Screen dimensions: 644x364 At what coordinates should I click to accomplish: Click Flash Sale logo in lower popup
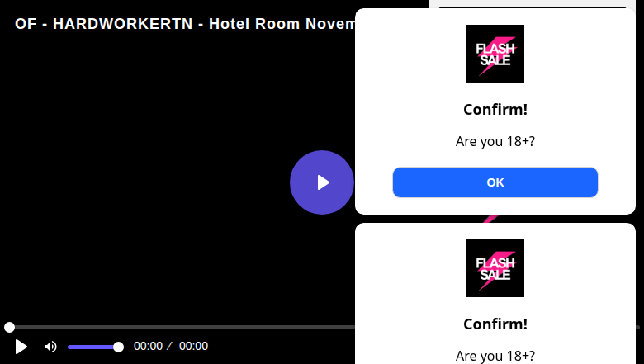click(495, 268)
